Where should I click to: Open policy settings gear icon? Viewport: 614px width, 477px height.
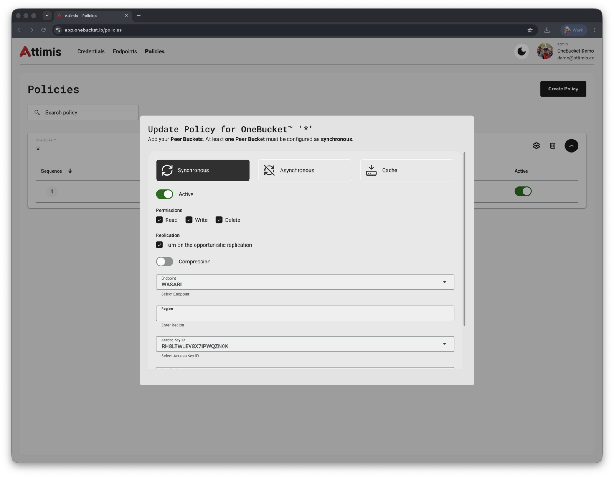[x=536, y=146]
